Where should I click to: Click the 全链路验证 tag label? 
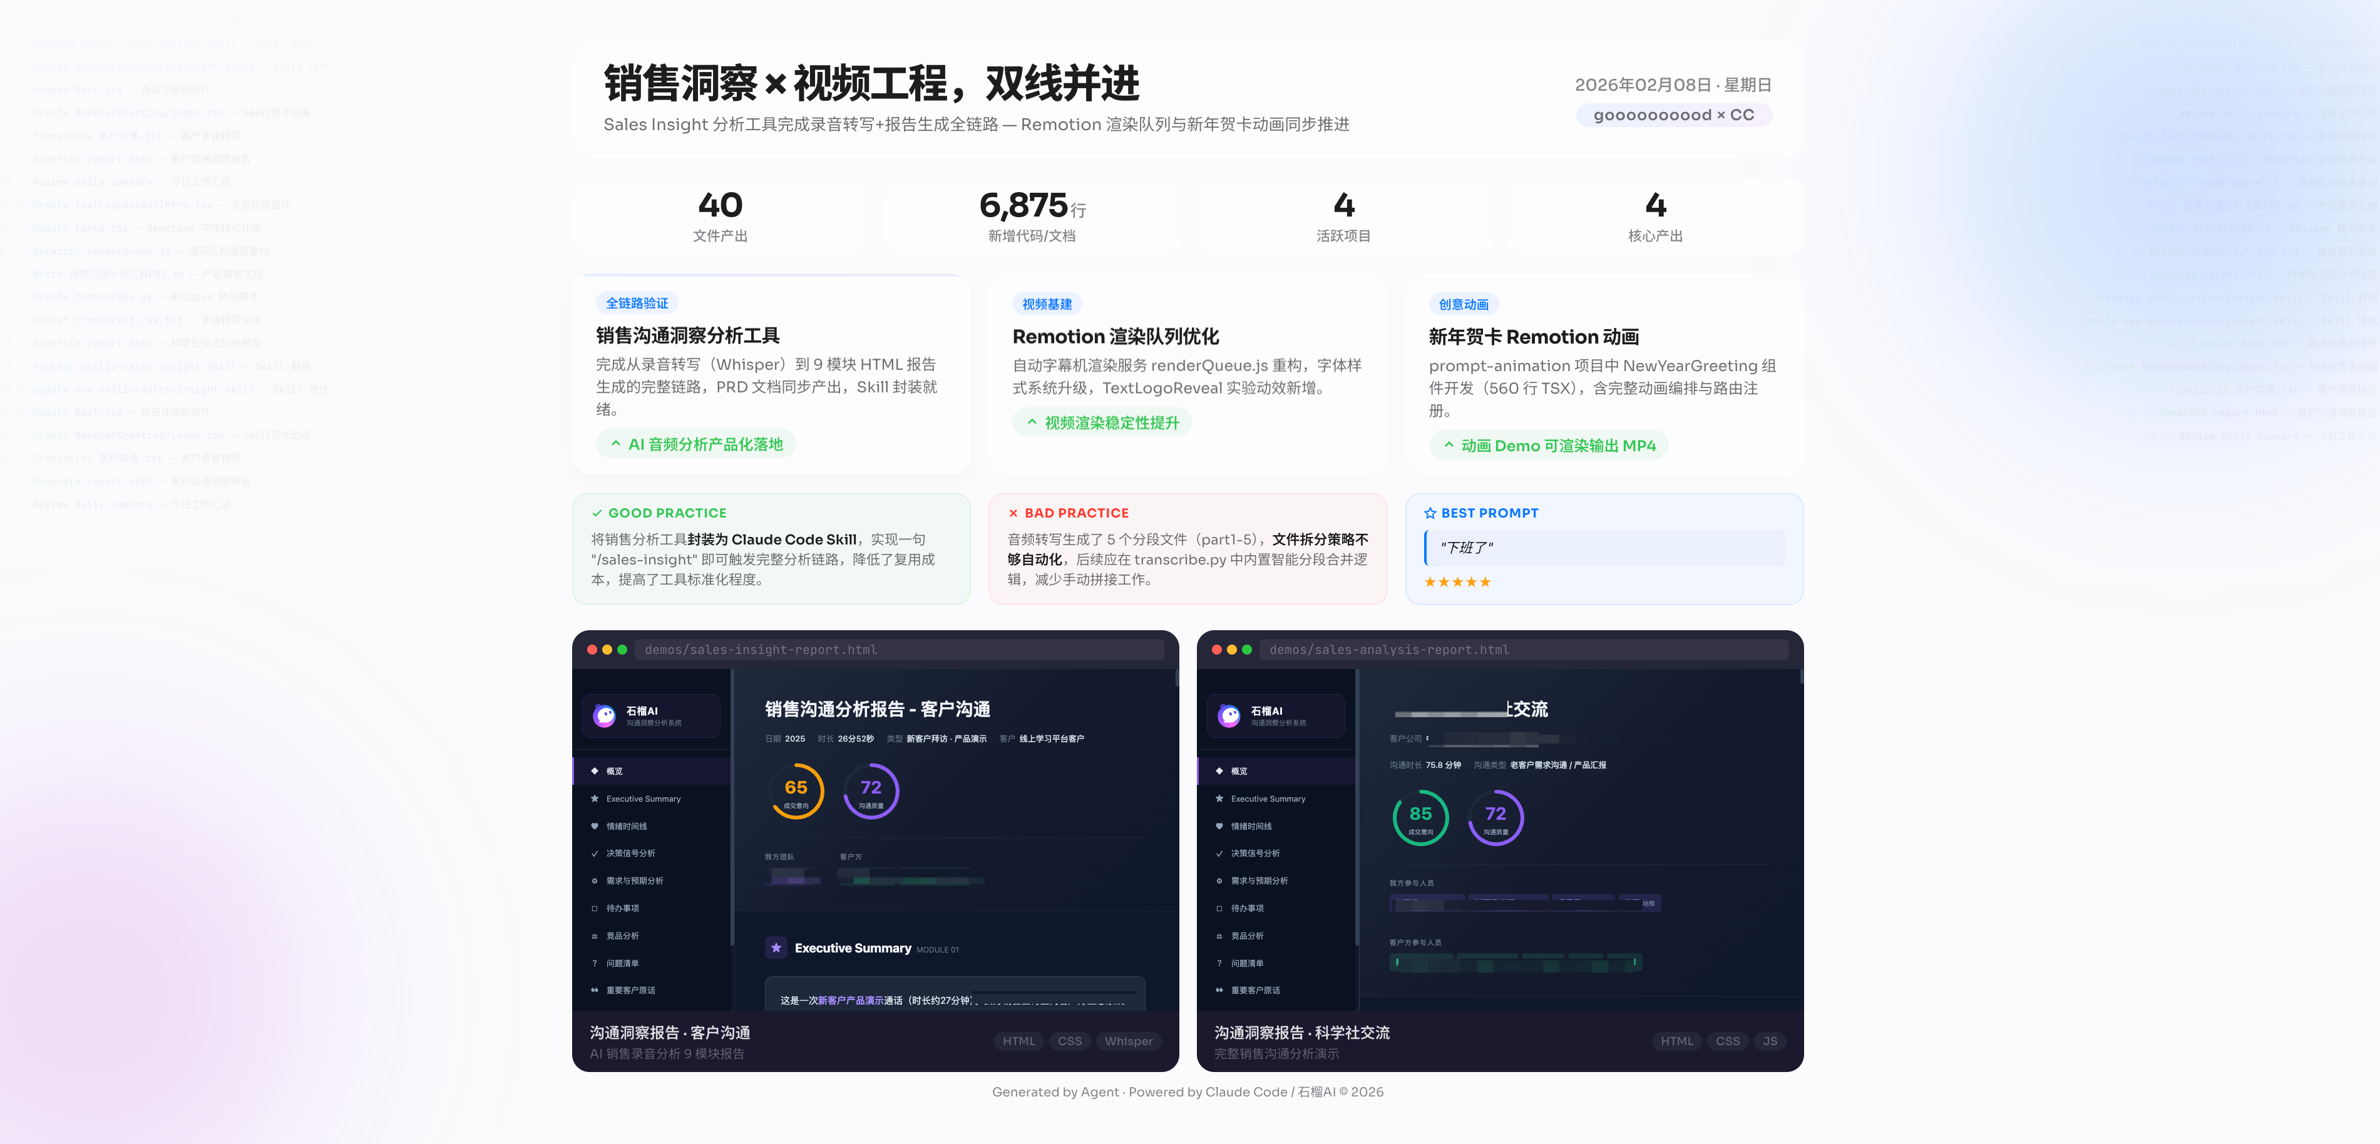637,303
